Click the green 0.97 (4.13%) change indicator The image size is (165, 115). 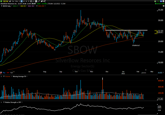(160, 4)
